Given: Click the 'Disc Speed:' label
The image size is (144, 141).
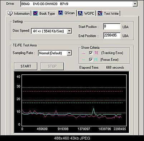Looking at the screenshot, I should pyautogui.click(x=21, y=30).
